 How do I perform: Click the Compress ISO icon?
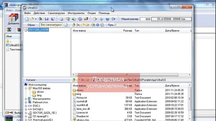74,19
